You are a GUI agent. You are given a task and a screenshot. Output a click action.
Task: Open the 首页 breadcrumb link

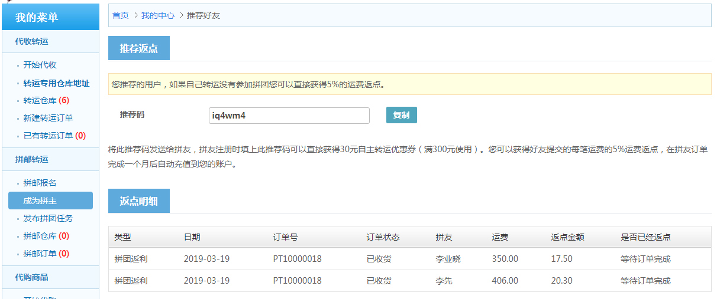[121, 15]
